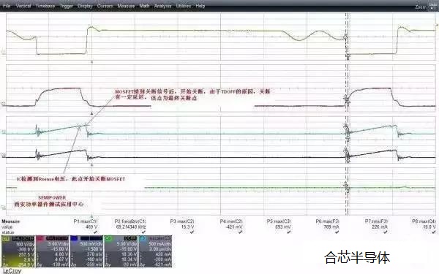The height and width of the screenshot is (274, 439).
Task: Click the 69.214340 kHz frequency value
Action: [x=131, y=227]
